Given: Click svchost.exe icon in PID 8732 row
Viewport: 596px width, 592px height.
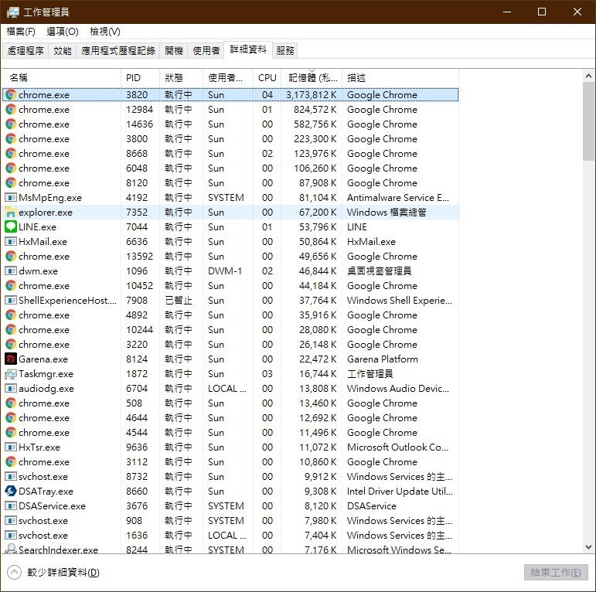Looking at the screenshot, I should tap(11, 477).
